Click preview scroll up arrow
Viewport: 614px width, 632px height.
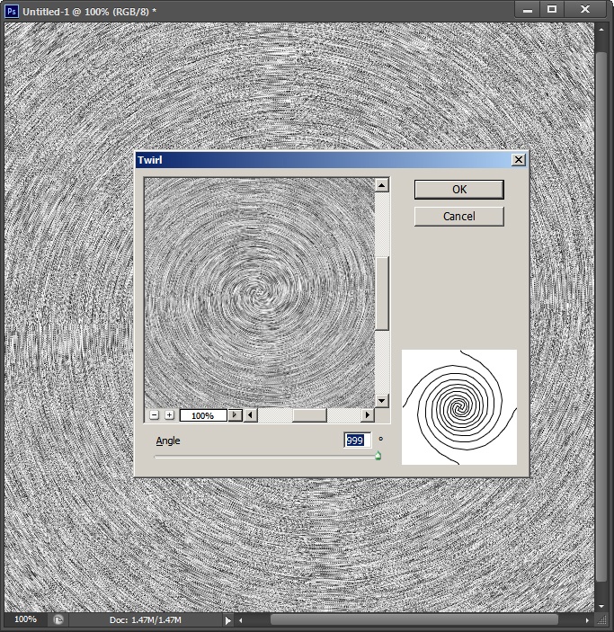coord(382,185)
